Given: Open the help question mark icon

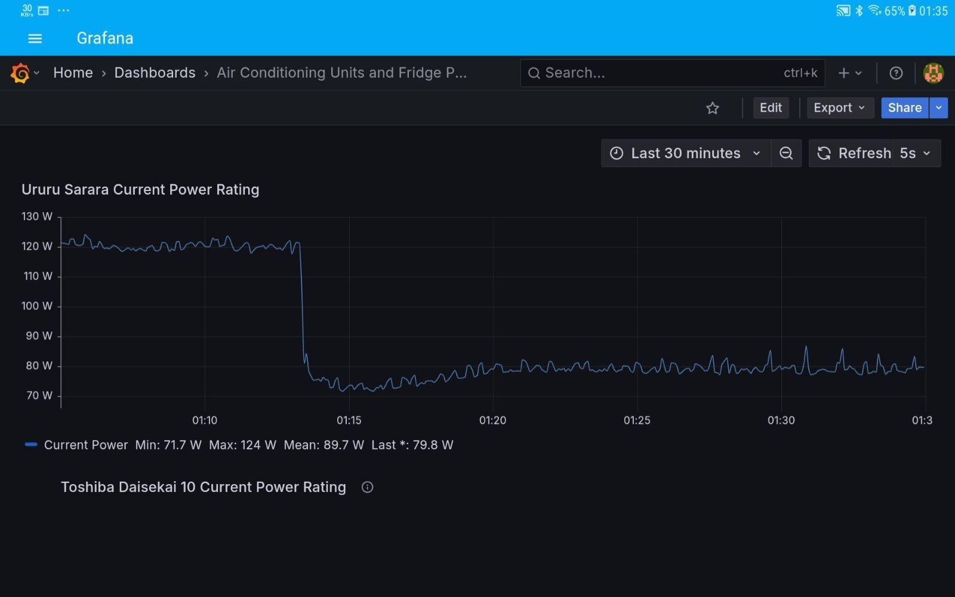Looking at the screenshot, I should click(896, 73).
